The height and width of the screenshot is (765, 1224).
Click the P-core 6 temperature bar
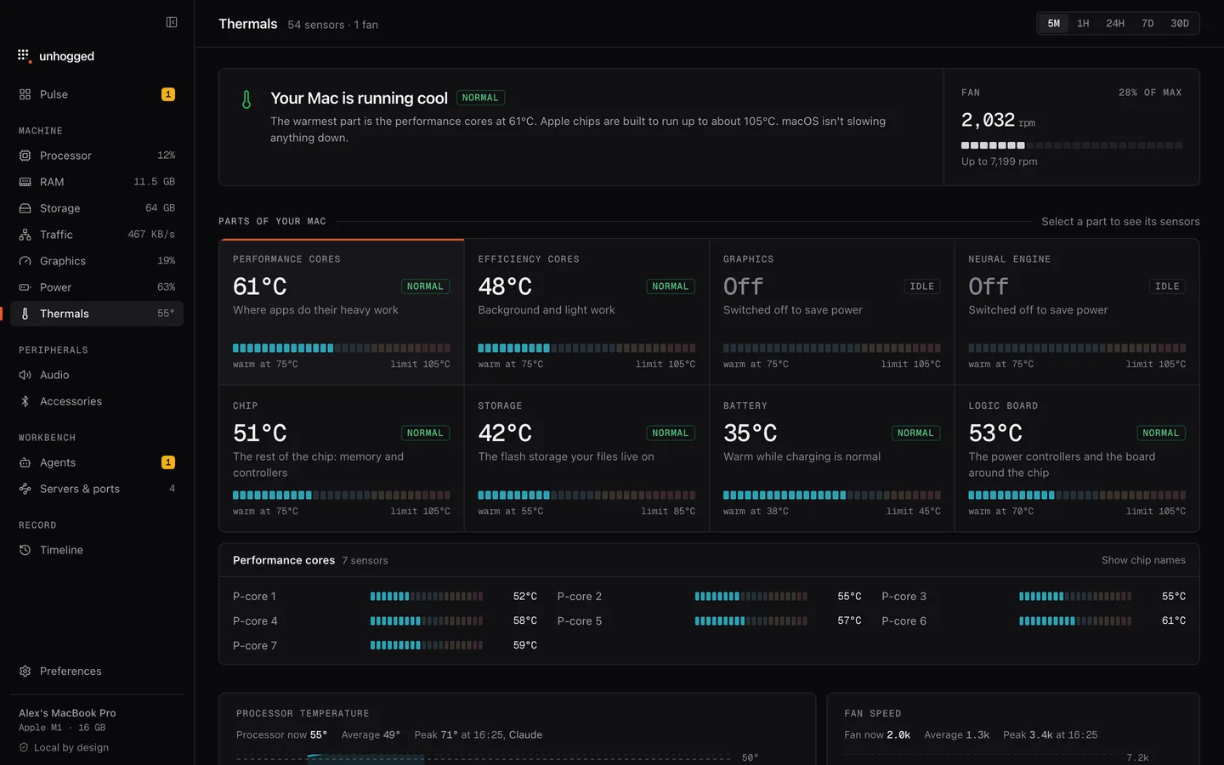point(1075,621)
